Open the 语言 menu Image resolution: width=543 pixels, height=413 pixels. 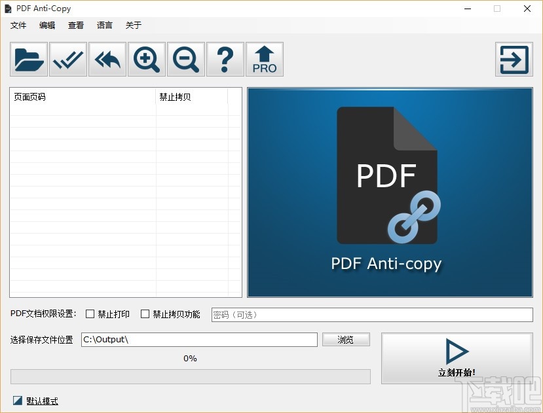(x=104, y=26)
